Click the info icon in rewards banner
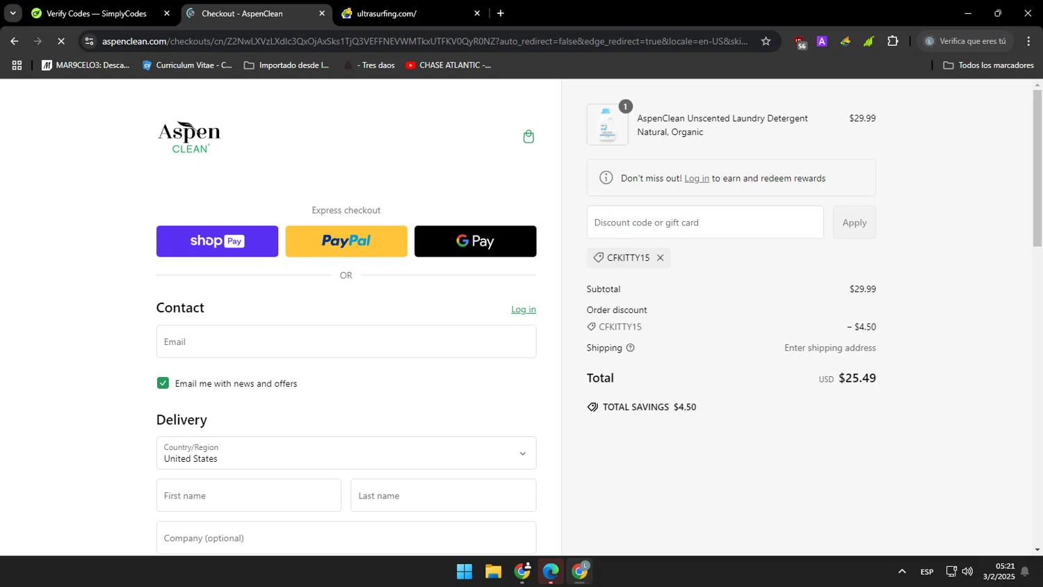Viewport: 1043px width, 587px height. [606, 178]
